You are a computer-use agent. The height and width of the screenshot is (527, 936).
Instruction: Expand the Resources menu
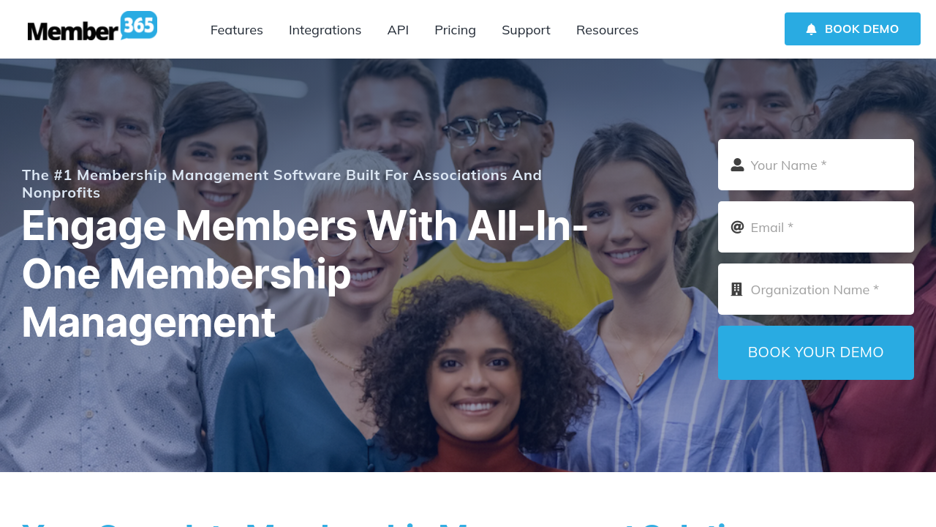(x=607, y=30)
